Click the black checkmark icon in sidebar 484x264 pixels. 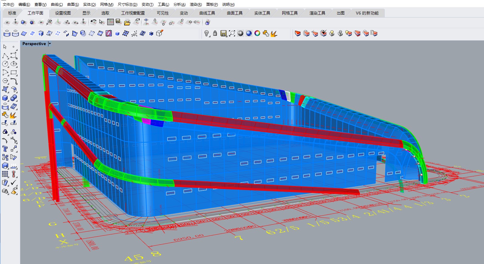tap(14, 183)
